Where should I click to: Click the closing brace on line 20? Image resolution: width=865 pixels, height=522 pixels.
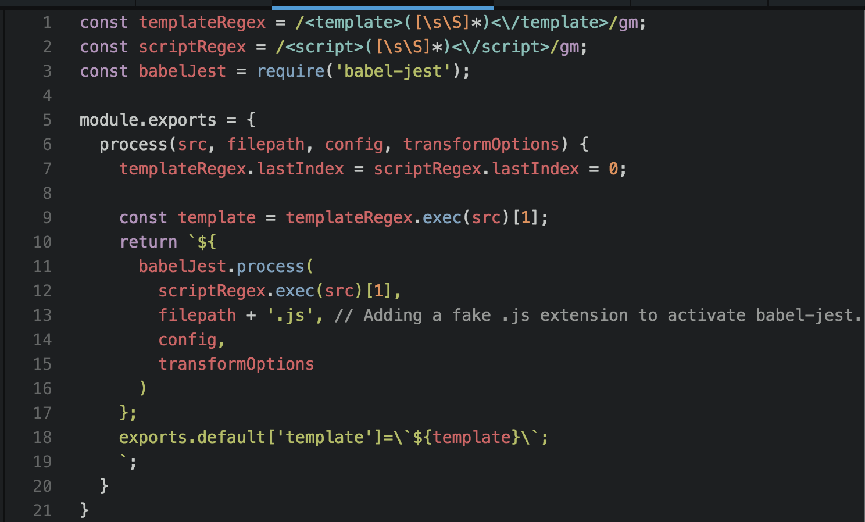(104, 485)
